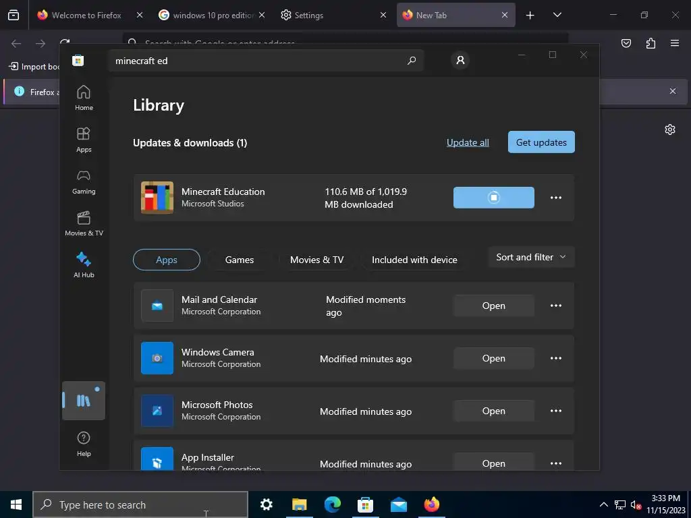The height and width of the screenshot is (518, 691).
Task: Click the taskbar search box
Action: point(140,505)
